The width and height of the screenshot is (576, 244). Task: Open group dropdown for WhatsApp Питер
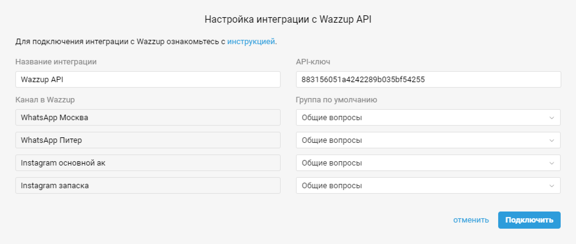click(x=428, y=140)
